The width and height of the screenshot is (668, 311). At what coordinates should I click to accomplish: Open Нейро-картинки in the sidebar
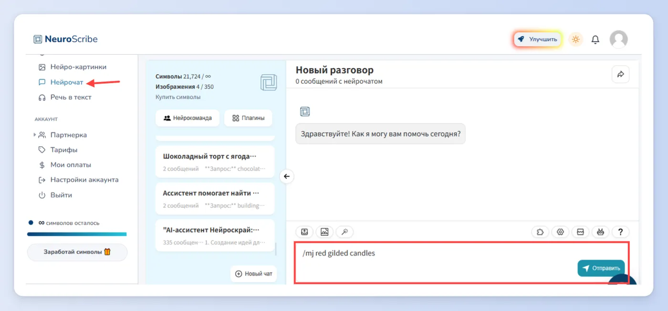coord(73,67)
